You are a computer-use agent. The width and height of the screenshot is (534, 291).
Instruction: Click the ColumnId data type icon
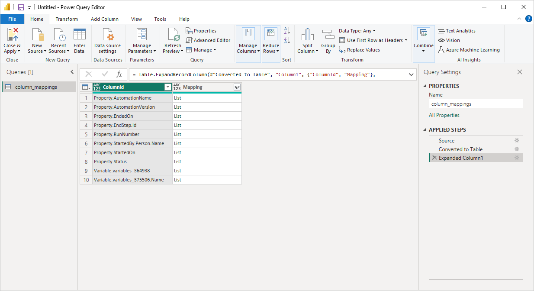tap(97, 87)
